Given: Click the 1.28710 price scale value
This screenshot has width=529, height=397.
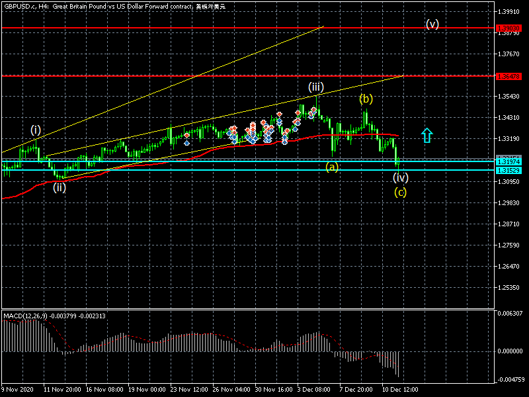Looking at the screenshot, I should 509,224.
